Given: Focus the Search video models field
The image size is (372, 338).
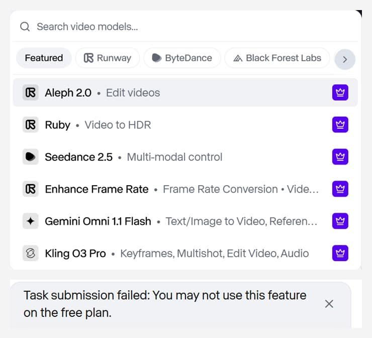Looking at the screenshot, I should (x=185, y=27).
